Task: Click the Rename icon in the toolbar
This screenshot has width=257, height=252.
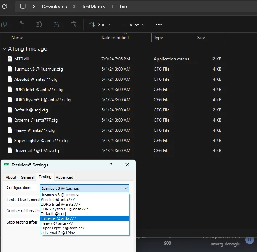Action: click(x=39, y=24)
